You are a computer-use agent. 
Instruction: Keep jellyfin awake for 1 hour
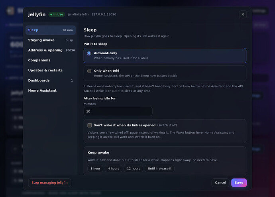[95, 169]
